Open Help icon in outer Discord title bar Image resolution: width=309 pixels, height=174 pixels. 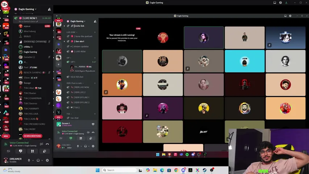click(280, 3)
